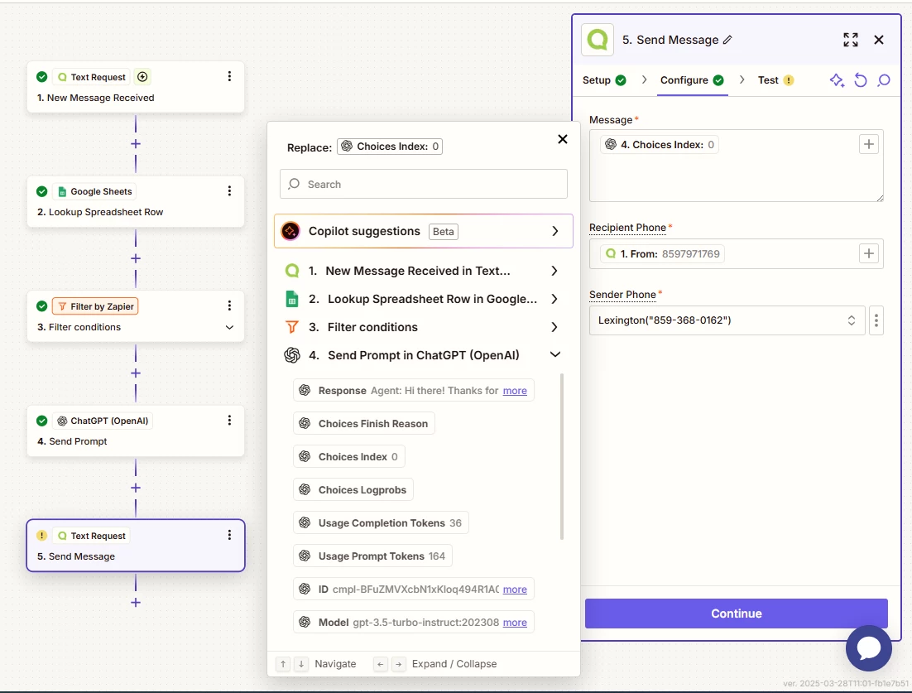Show more of Model value

515,622
